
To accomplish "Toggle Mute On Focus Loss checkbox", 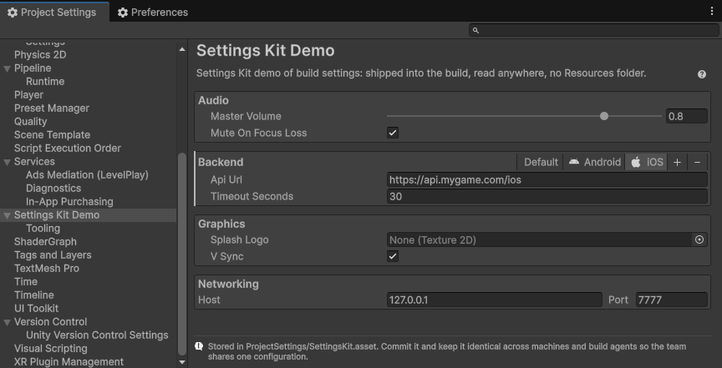I will pos(393,133).
